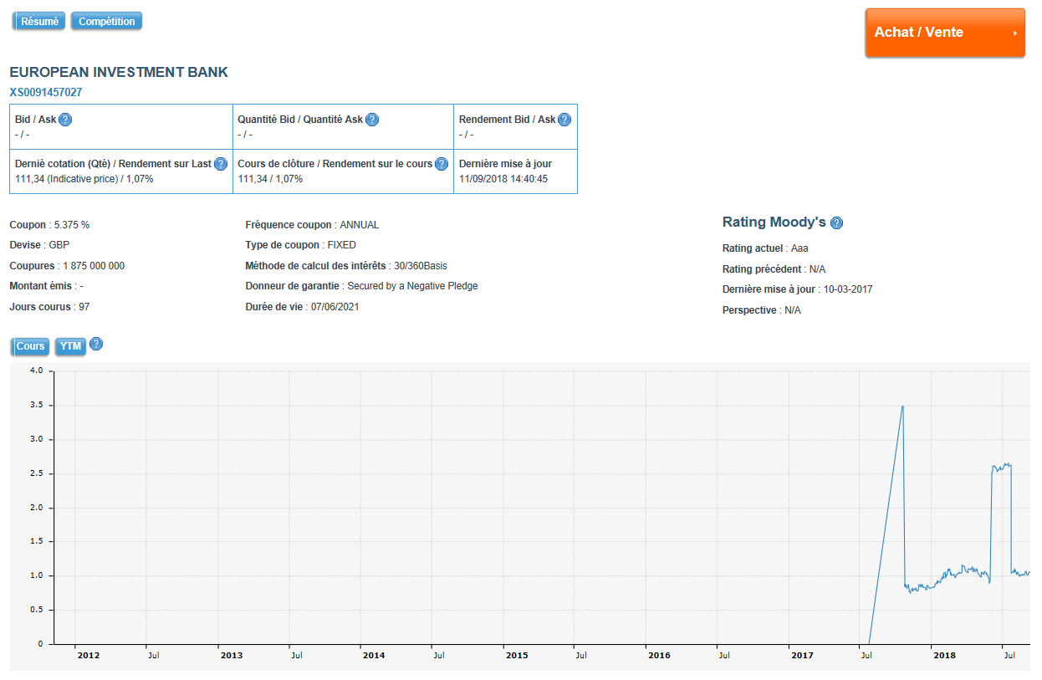Image resolution: width=1042 pixels, height=680 pixels.
Task: Select the closing price 111,34 / 1,07% value
Action: tap(270, 179)
